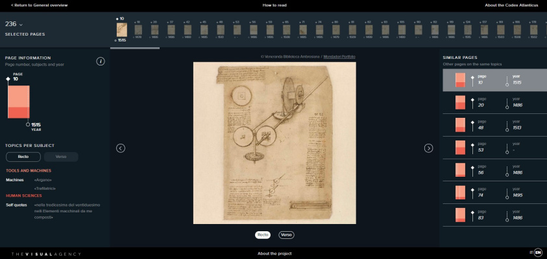The height and width of the screenshot is (259, 547).
Task: Go to the next page arrow
Action: click(428, 148)
